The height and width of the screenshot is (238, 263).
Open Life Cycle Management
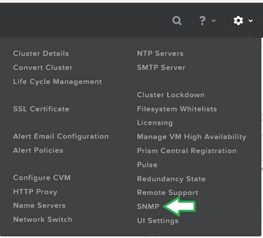pyautogui.click(x=57, y=81)
